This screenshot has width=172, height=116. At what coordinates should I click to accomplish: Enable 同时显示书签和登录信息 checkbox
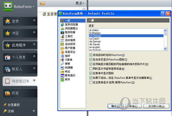91,69
